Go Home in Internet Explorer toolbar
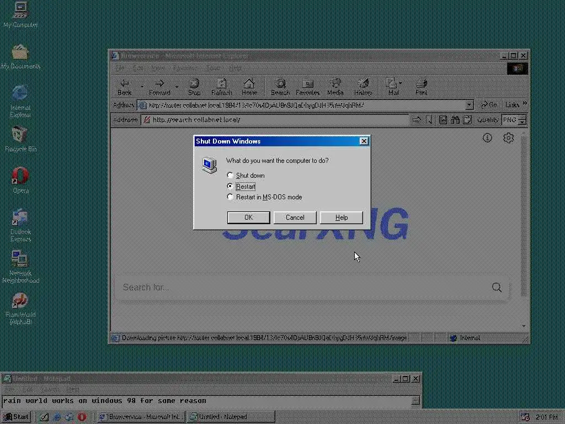This screenshot has height=424, width=565. coord(249,87)
